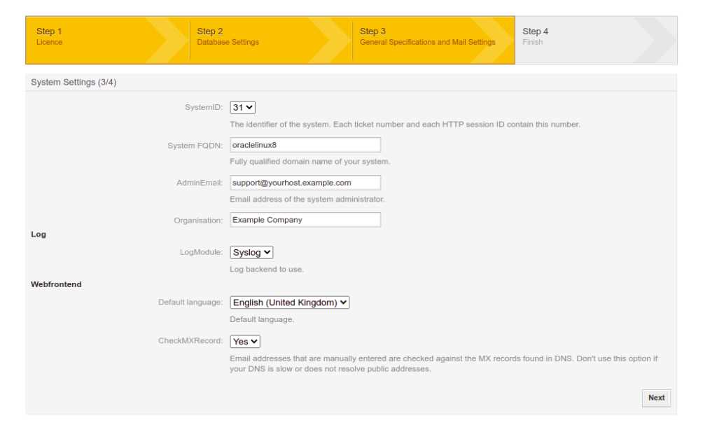Click the SystemID identifier description text

(405, 125)
